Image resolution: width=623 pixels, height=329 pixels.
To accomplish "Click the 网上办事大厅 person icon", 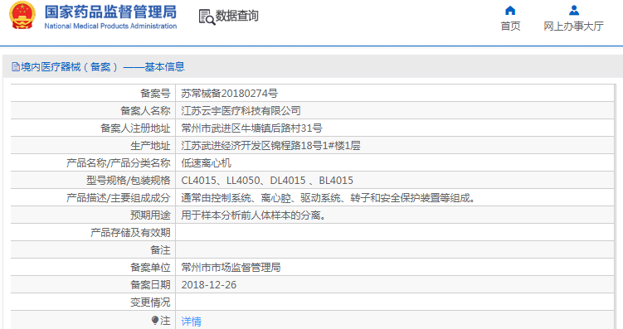I will [574, 10].
